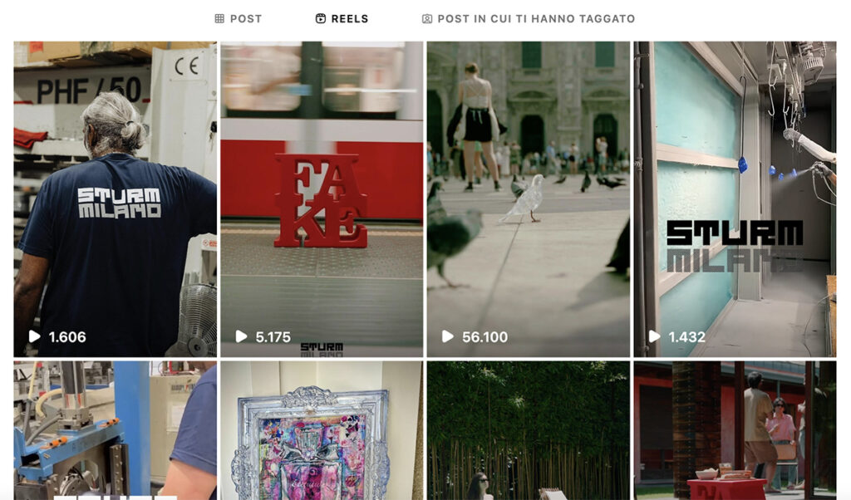Viewport: 851px width, 500px height.
Task: Click play icon on the 1.606 views reel
Action: (35, 336)
